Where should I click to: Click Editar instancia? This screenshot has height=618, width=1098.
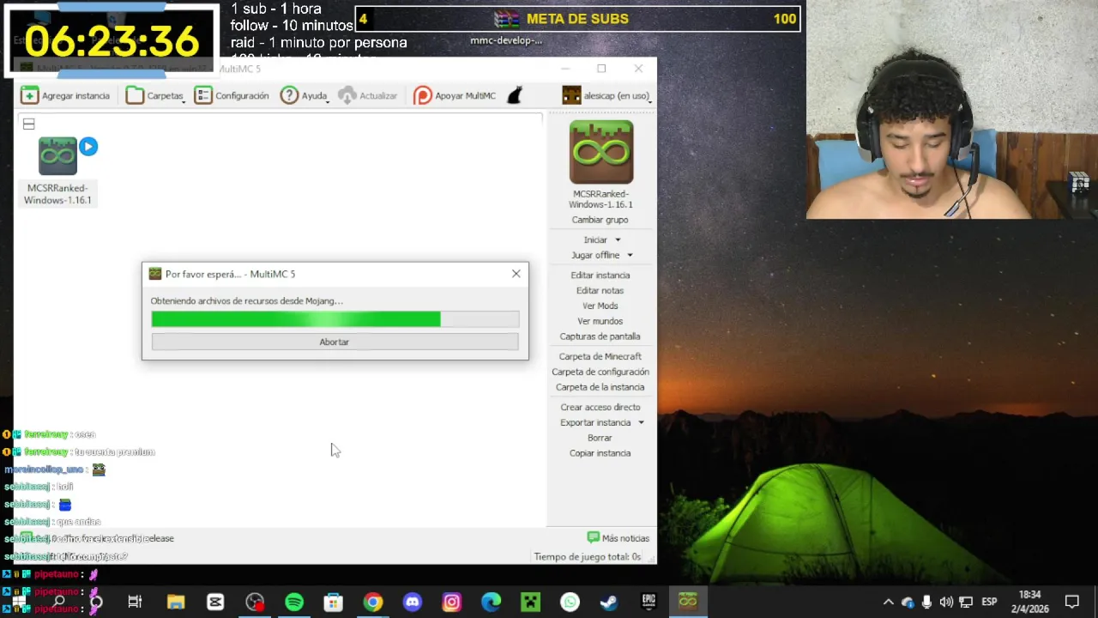coord(600,276)
